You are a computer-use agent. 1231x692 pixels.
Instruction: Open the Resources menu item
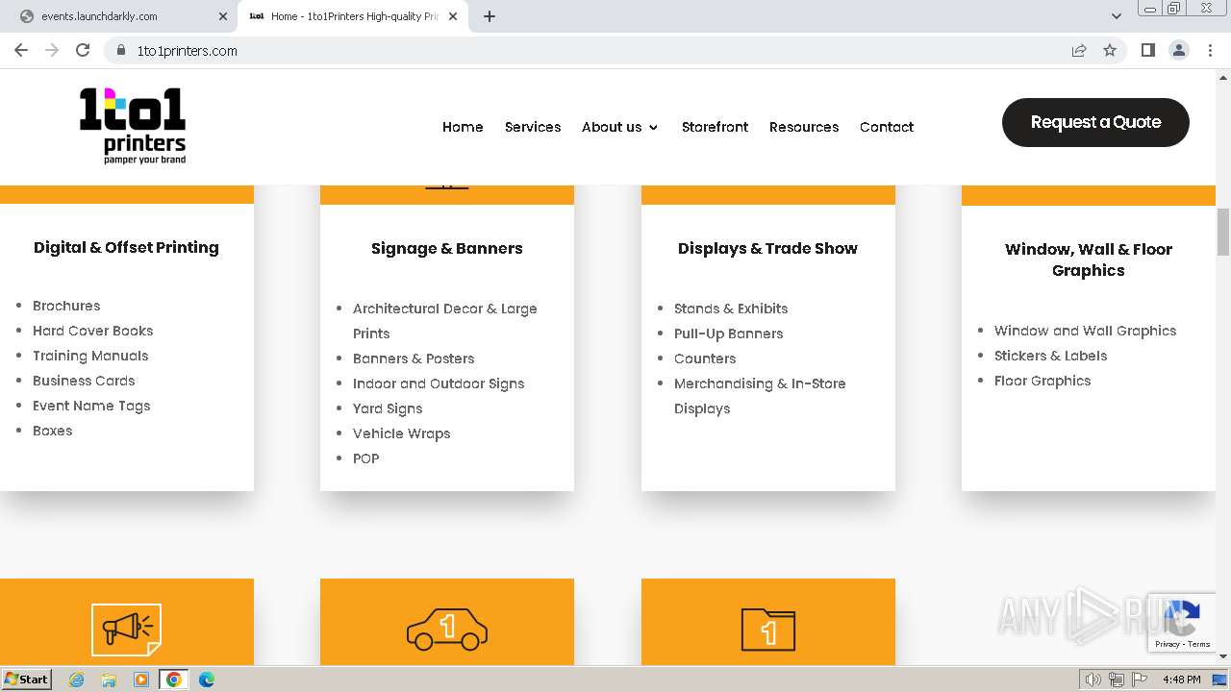[804, 127]
